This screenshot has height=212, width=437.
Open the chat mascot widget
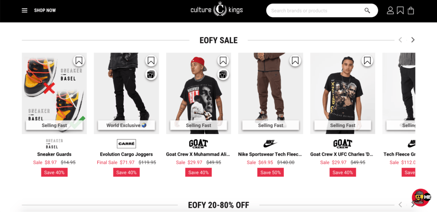[x=421, y=197]
